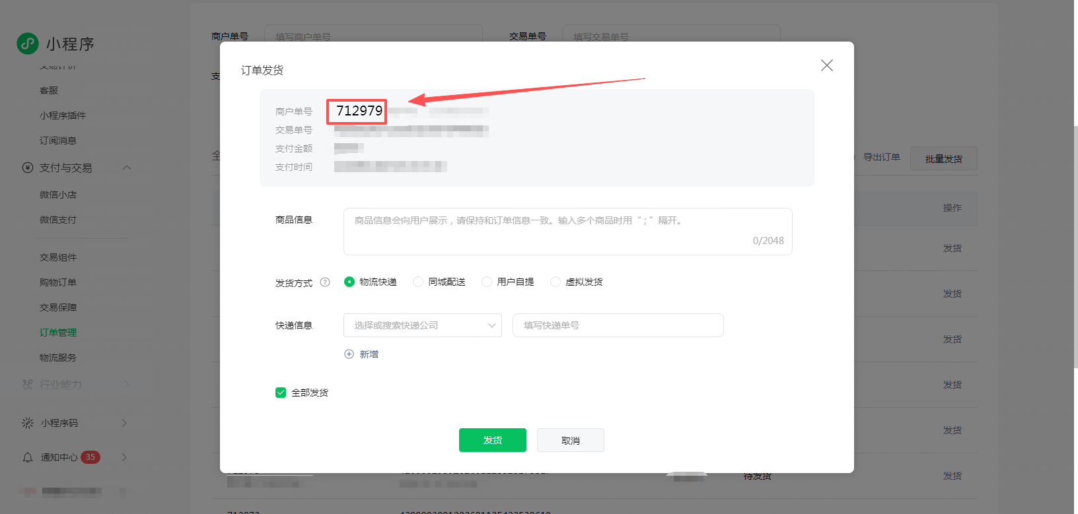Pick 虚拟发货 as delivery method

556,282
